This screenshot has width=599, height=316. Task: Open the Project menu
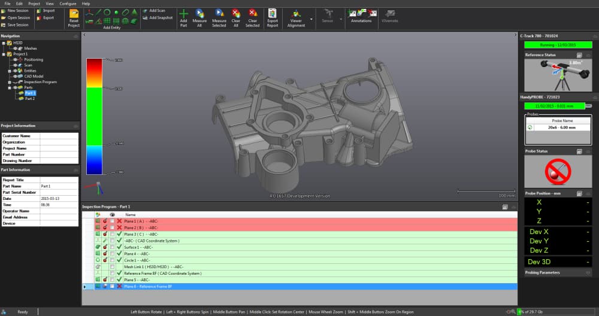point(34,4)
